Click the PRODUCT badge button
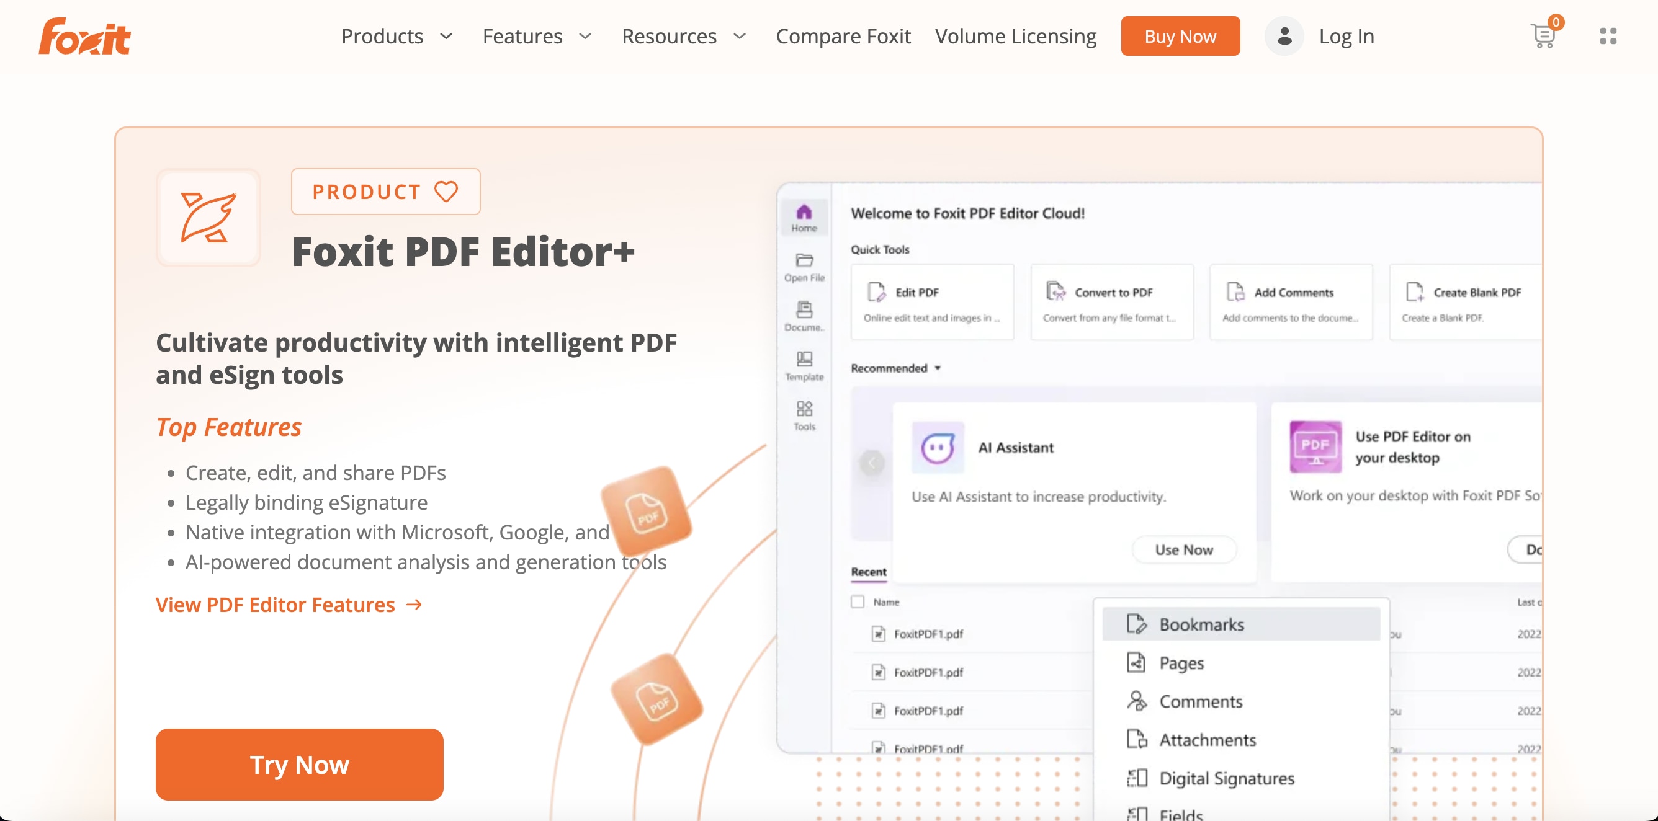 tap(385, 191)
